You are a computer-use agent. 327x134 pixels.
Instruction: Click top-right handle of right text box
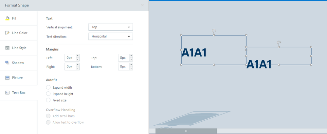click(311, 47)
